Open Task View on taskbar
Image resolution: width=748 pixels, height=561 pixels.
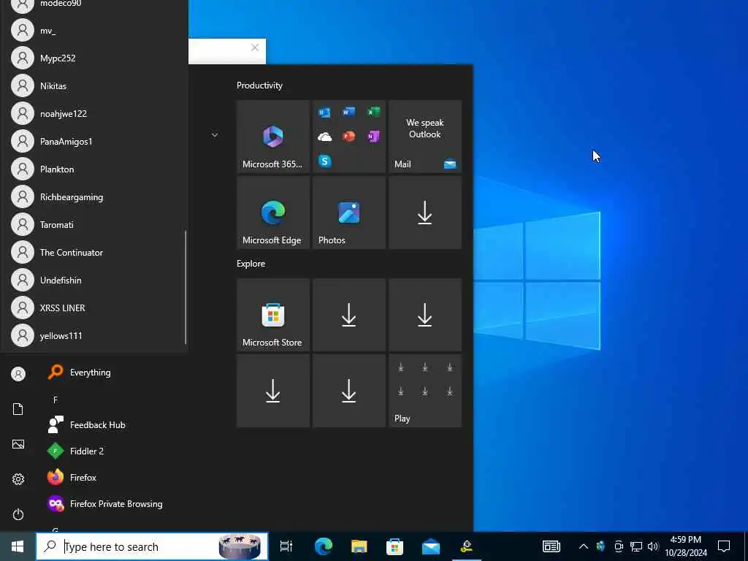tap(286, 546)
